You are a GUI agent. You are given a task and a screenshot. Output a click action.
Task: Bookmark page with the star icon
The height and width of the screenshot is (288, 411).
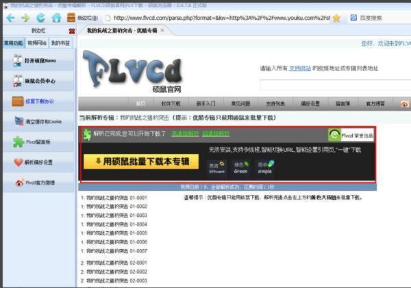pyautogui.click(x=336, y=18)
